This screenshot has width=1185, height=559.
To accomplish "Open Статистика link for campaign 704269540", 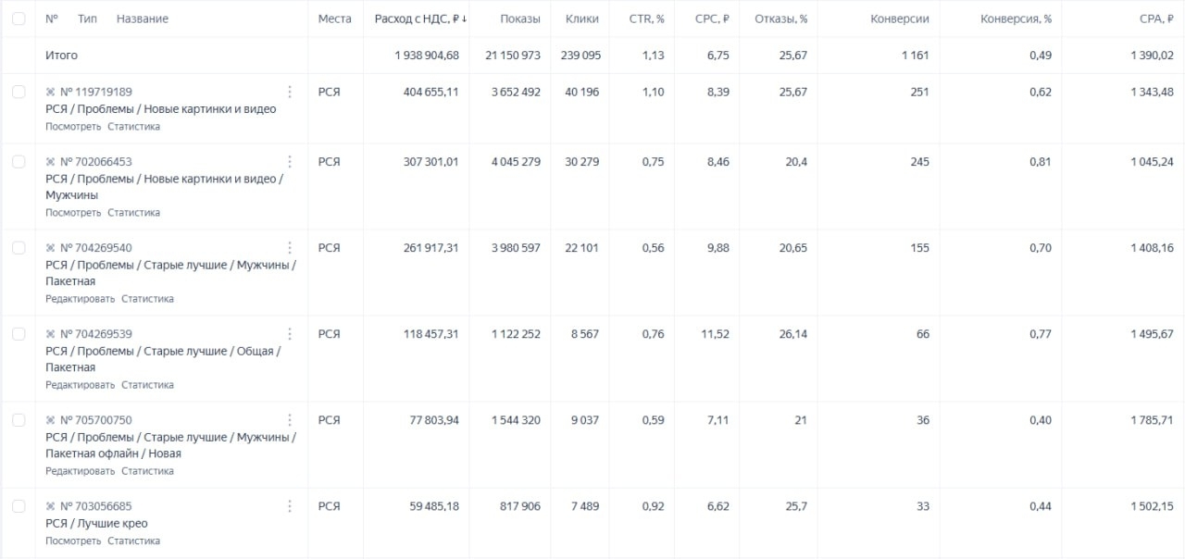I will [x=147, y=299].
